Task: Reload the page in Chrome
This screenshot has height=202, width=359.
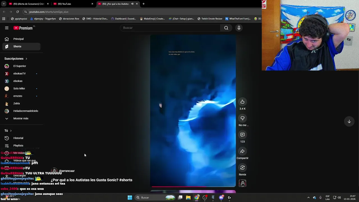Action: coord(17,12)
